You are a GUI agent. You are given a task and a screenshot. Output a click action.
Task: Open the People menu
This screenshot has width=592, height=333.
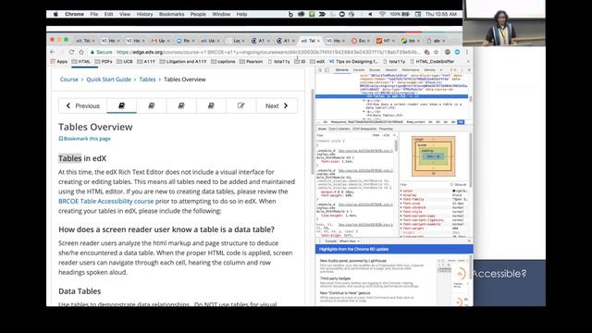click(x=198, y=14)
